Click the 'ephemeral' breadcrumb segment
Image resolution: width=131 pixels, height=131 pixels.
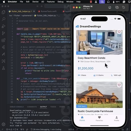[x=27, y=16]
